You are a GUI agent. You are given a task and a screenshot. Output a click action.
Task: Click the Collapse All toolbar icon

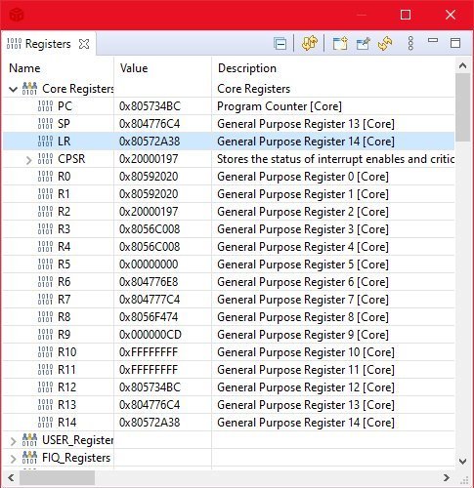[280, 43]
